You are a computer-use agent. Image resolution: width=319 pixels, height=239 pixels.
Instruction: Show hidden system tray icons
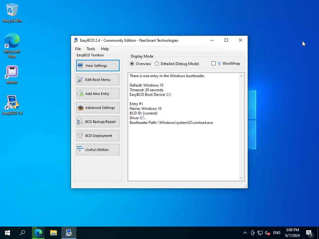tap(245, 233)
